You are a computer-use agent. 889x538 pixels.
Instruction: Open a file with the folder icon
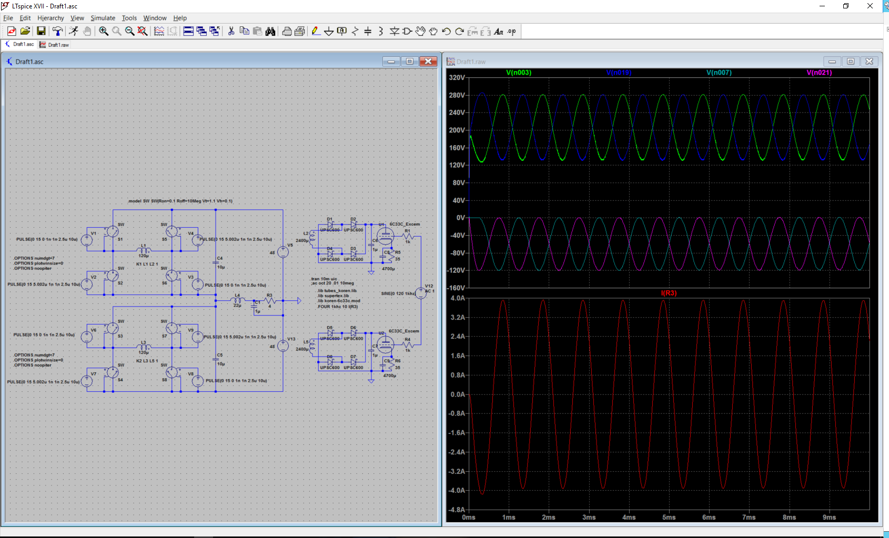[x=25, y=32]
